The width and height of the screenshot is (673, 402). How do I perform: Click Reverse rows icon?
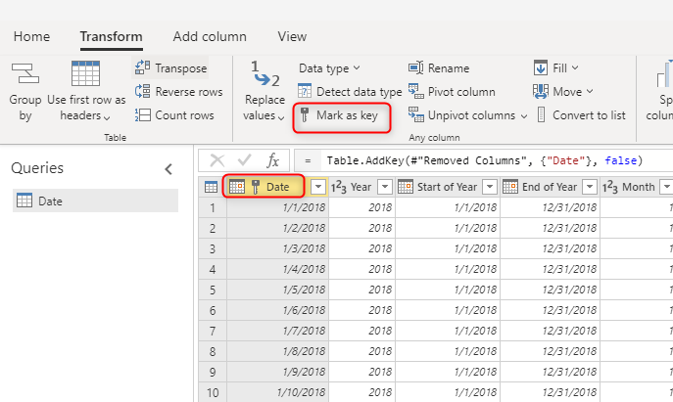tap(142, 92)
